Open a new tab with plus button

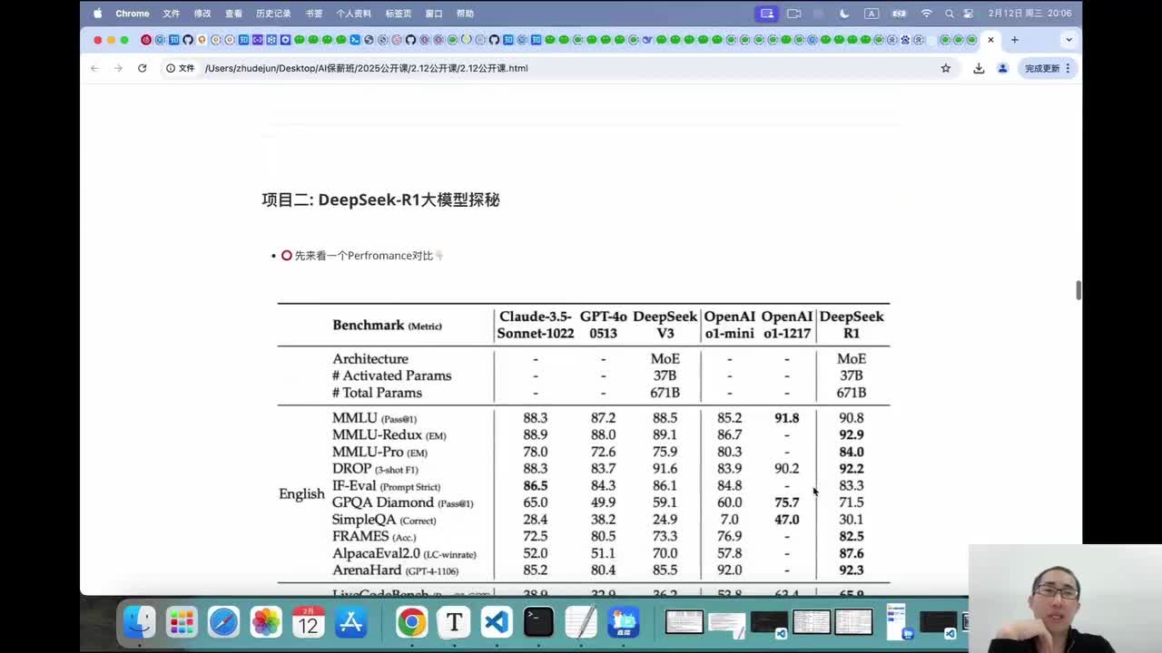coord(1014,40)
